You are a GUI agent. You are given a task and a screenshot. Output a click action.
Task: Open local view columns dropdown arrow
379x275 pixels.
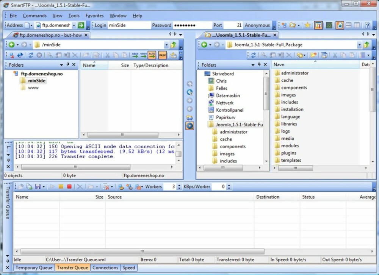click(x=368, y=55)
